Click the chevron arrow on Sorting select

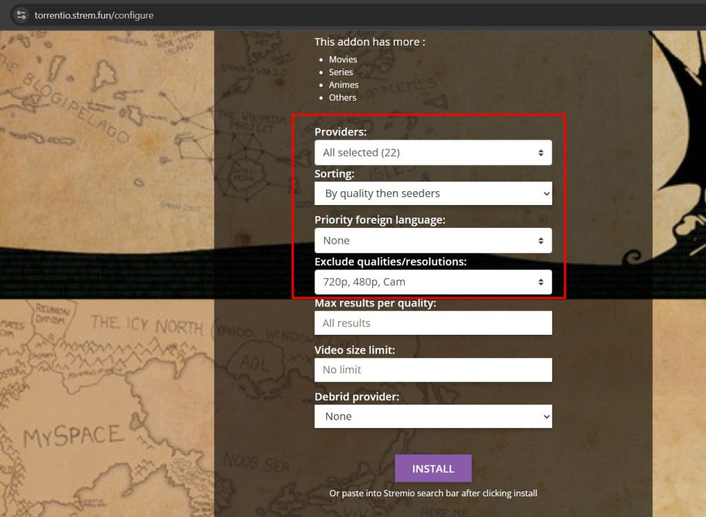(546, 194)
